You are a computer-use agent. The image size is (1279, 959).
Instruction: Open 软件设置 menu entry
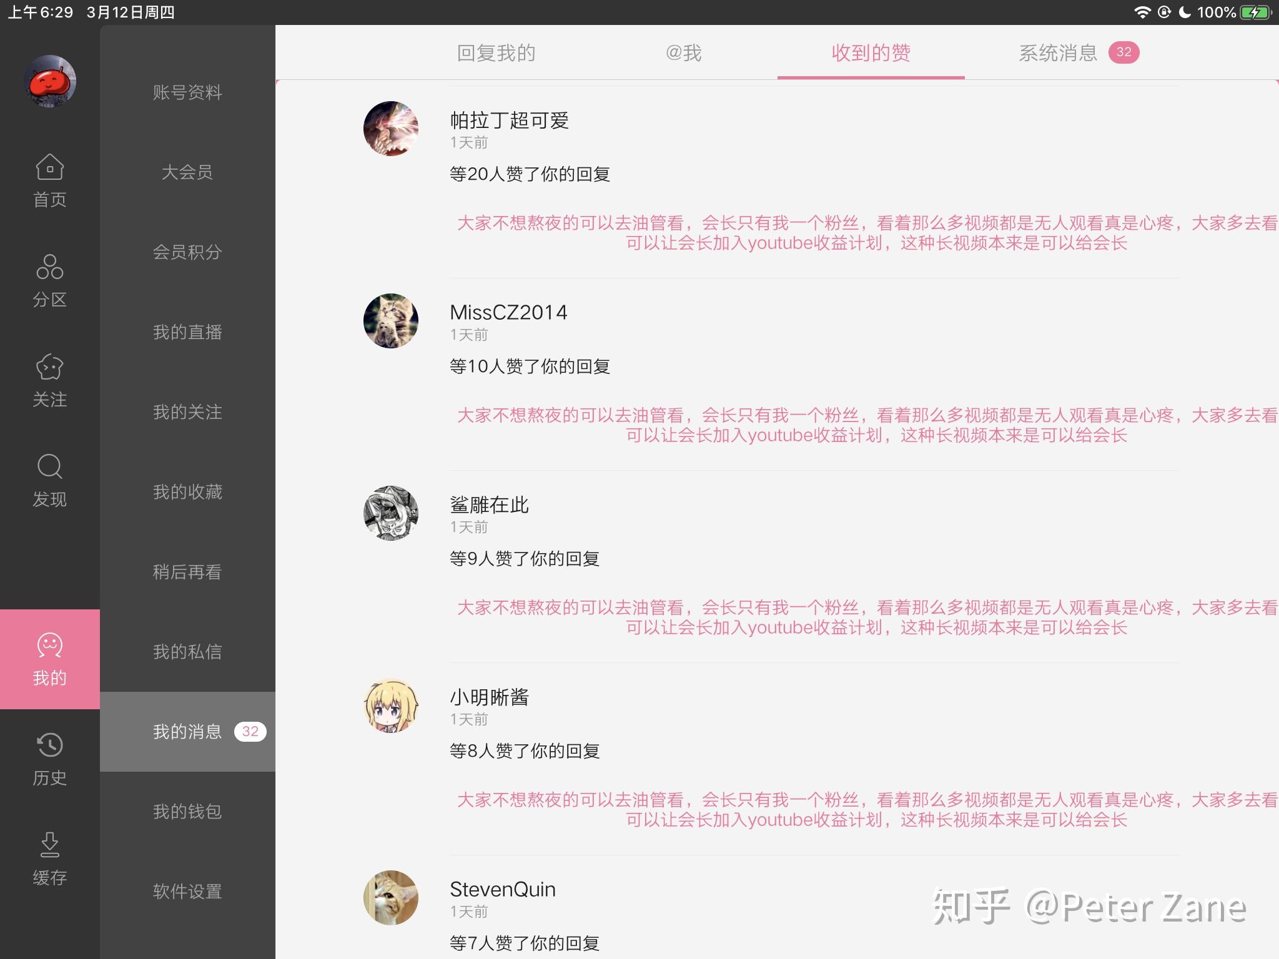[187, 892]
